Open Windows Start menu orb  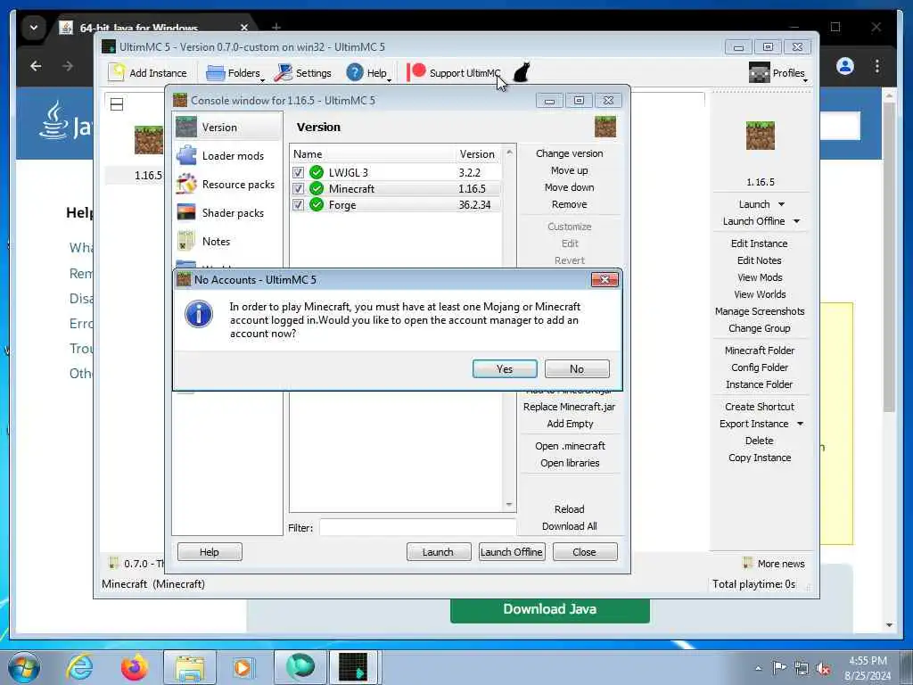tap(24, 667)
